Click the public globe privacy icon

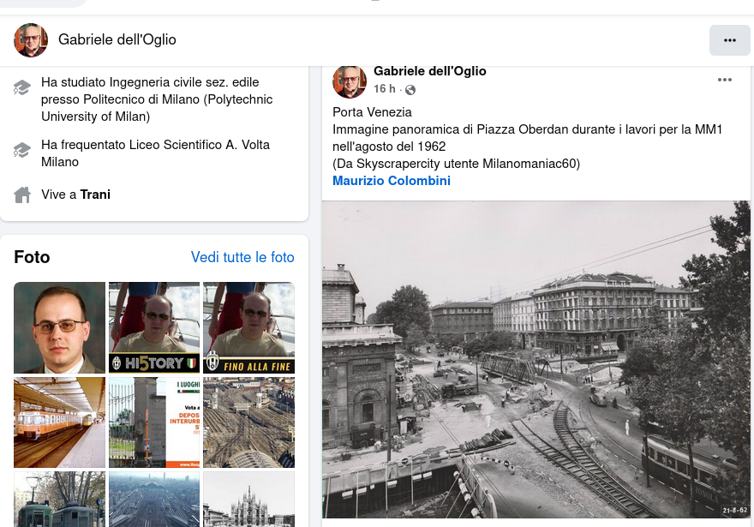coord(410,90)
